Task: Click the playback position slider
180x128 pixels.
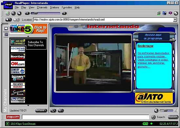Action: 45,13
